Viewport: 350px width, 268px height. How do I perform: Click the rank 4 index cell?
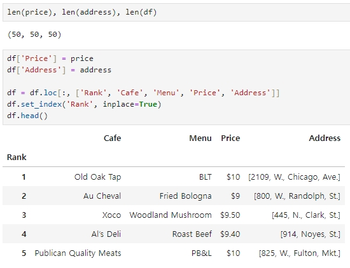click(24, 234)
